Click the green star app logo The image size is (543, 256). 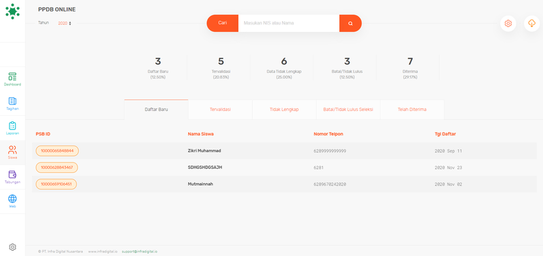[12, 12]
